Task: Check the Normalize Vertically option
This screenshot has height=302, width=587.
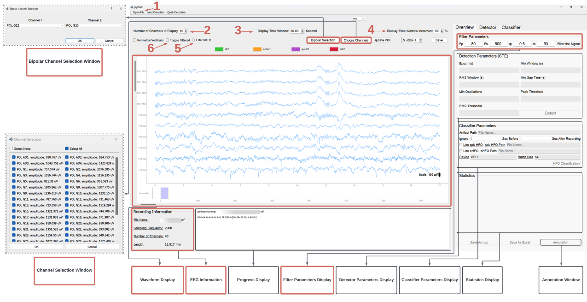Action: point(135,40)
